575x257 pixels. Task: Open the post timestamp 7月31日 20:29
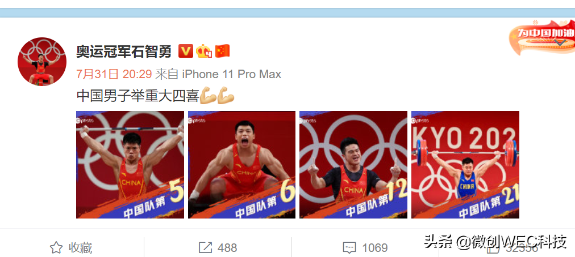(114, 74)
